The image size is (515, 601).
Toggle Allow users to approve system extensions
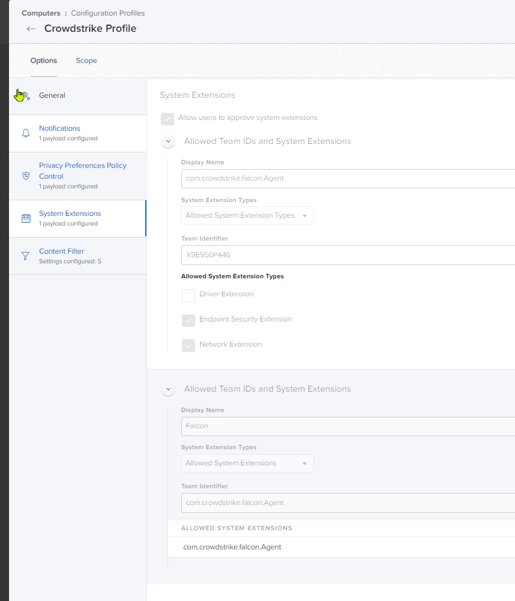[167, 119]
